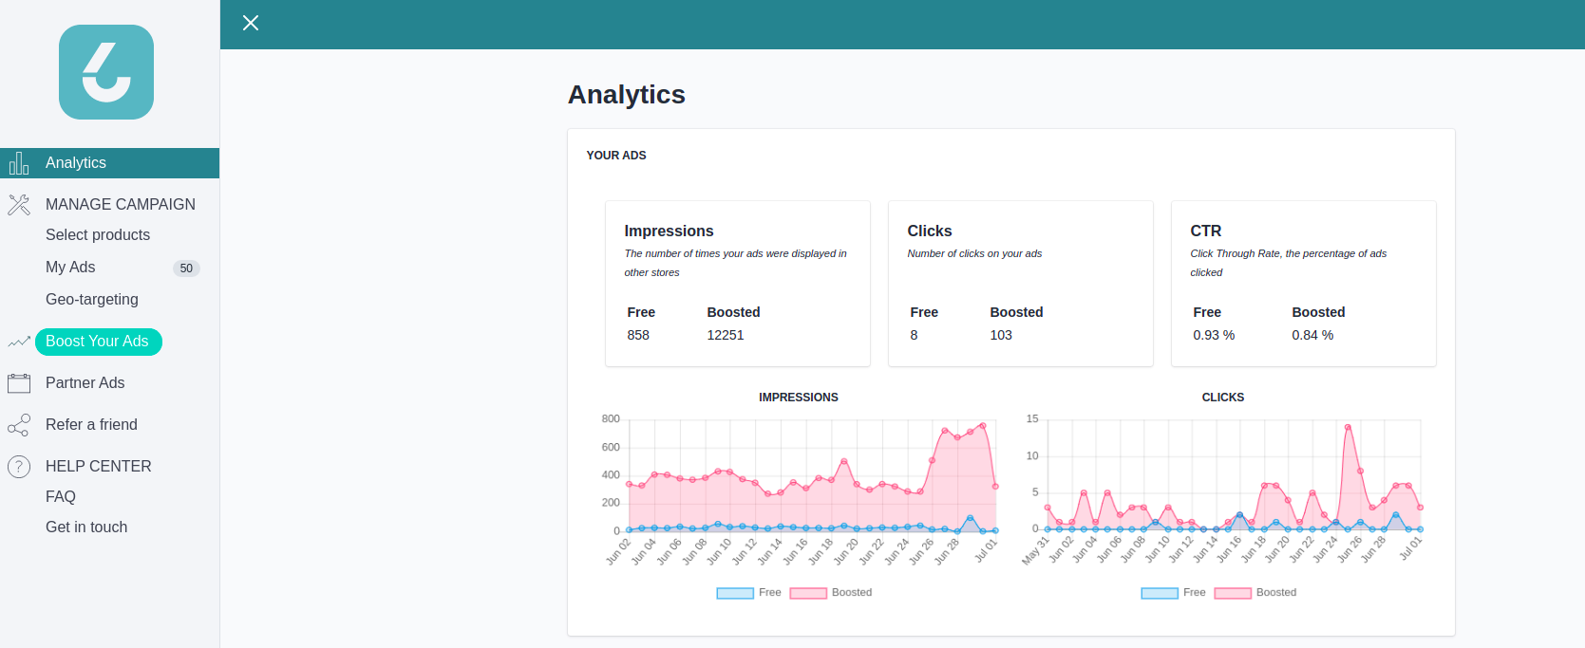Image resolution: width=1585 pixels, height=648 pixels.
Task: Close the panel with the X icon
Action: (x=251, y=23)
